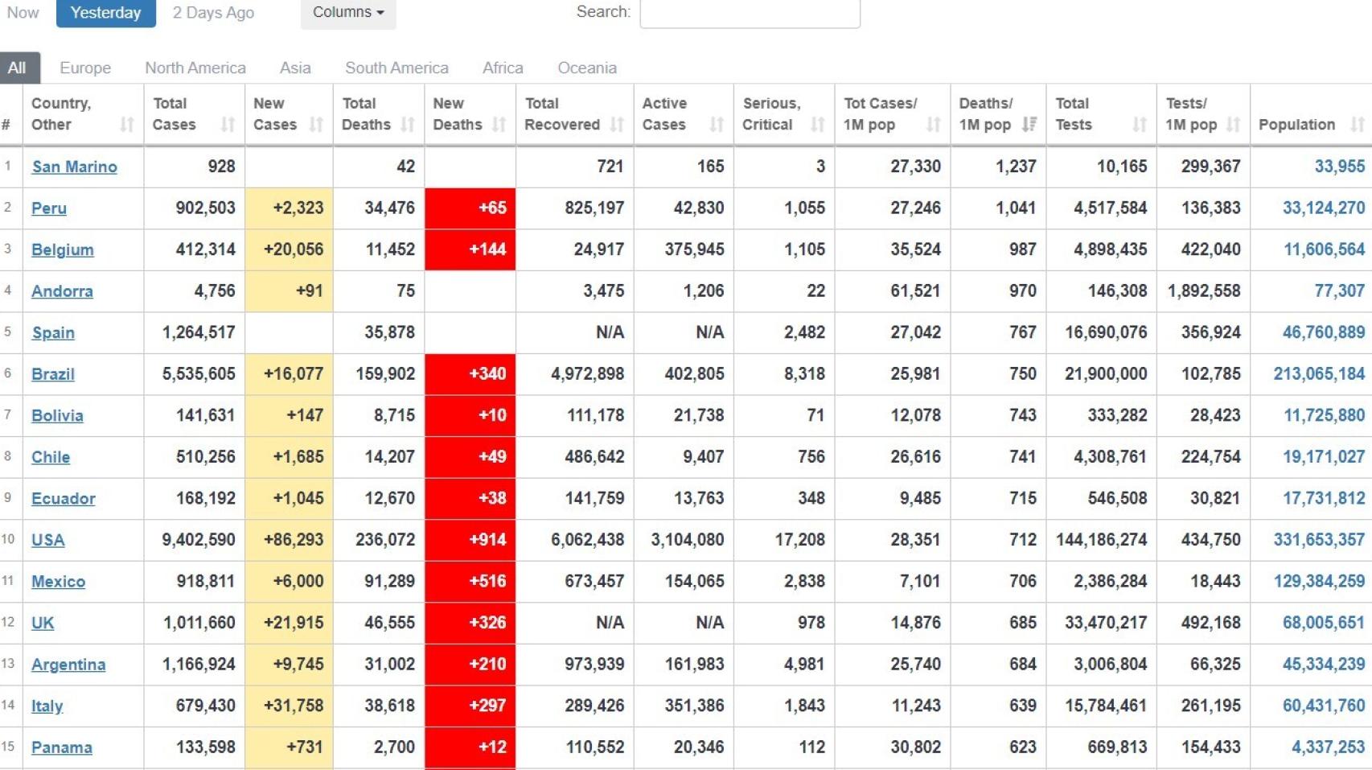This screenshot has width=1372, height=770.
Task: Open San Marino population link 33,955
Action: coord(1340,167)
